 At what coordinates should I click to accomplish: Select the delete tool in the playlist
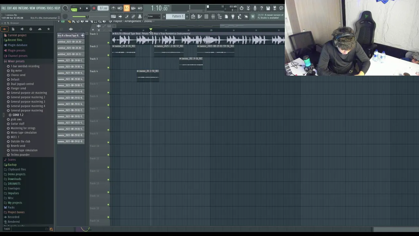[x=78, y=21]
